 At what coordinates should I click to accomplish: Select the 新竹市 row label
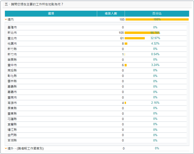(12, 54)
